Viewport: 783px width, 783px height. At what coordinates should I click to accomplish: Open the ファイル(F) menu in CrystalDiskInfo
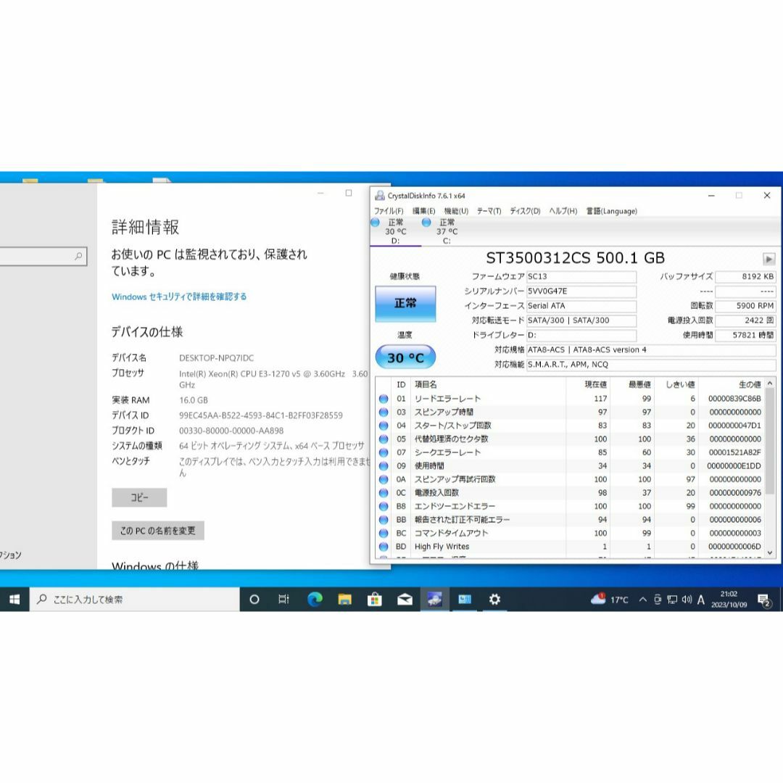(389, 211)
